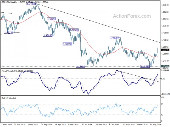Click the 1.71040 price axis value
This screenshot has width=170, height=127.
coord(165,5)
